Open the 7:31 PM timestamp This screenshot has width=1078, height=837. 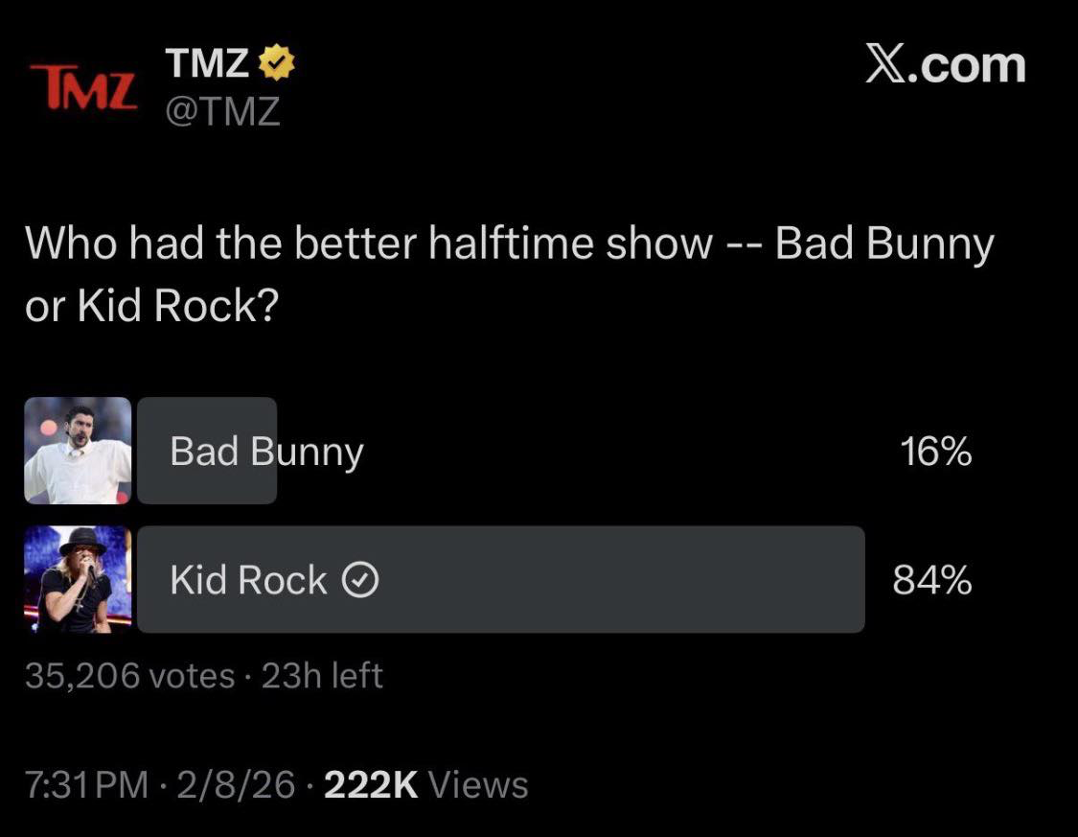(x=87, y=784)
